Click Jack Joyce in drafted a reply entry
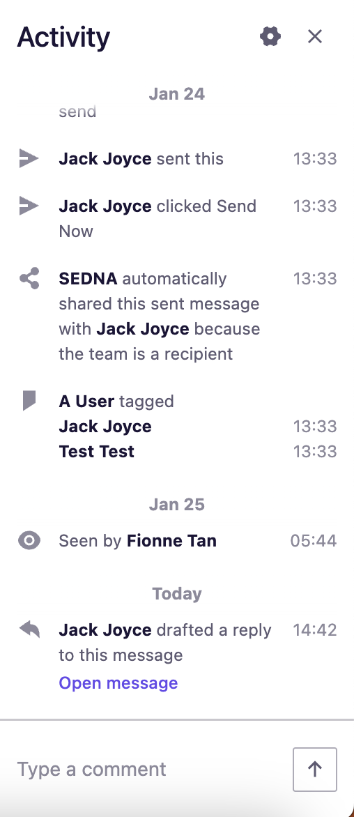The width and height of the screenshot is (354, 817). click(x=105, y=629)
